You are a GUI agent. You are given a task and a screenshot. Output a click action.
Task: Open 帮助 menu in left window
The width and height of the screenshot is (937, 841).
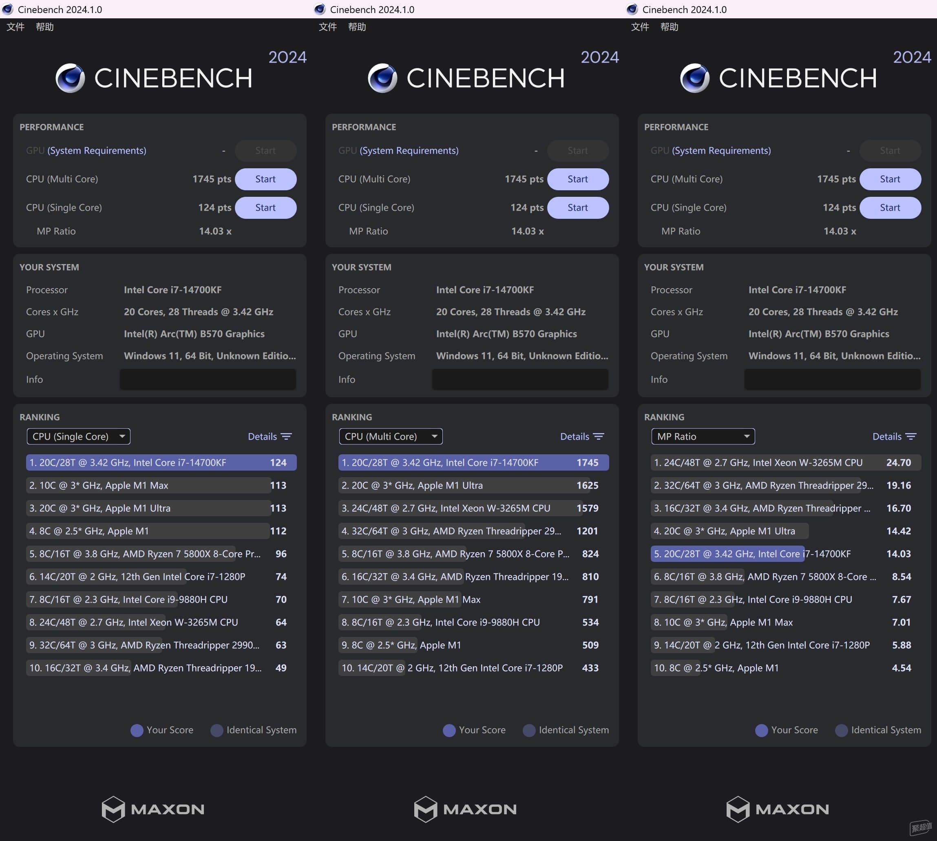(x=45, y=27)
